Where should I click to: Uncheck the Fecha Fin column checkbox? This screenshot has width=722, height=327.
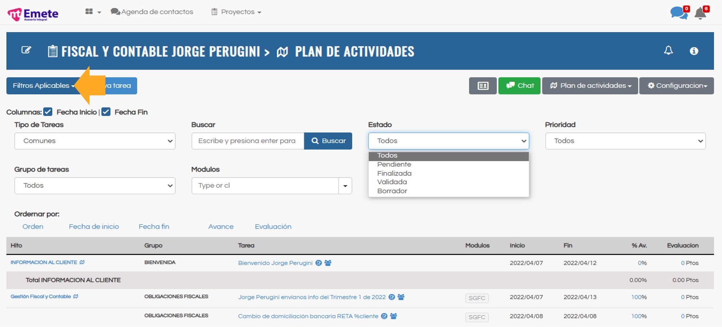106,112
